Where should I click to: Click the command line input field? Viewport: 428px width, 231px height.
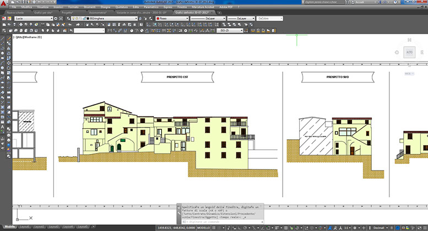220,222
